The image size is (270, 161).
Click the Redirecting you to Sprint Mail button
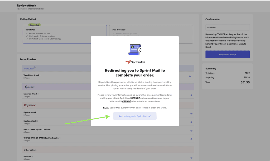click(x=135, y=116)
